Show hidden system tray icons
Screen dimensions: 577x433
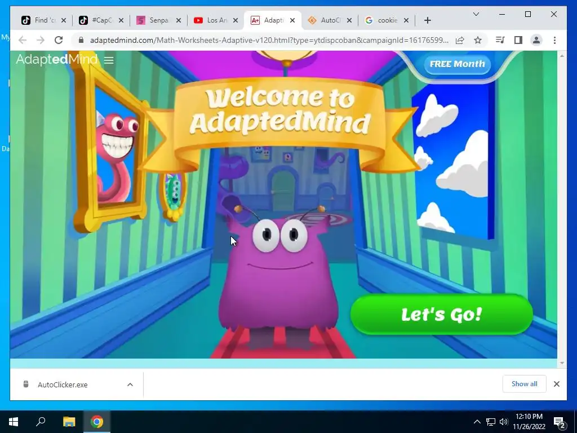point(477,422)
